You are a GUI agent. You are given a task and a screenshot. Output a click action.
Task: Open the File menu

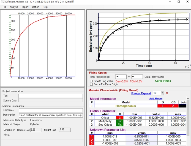4,7
